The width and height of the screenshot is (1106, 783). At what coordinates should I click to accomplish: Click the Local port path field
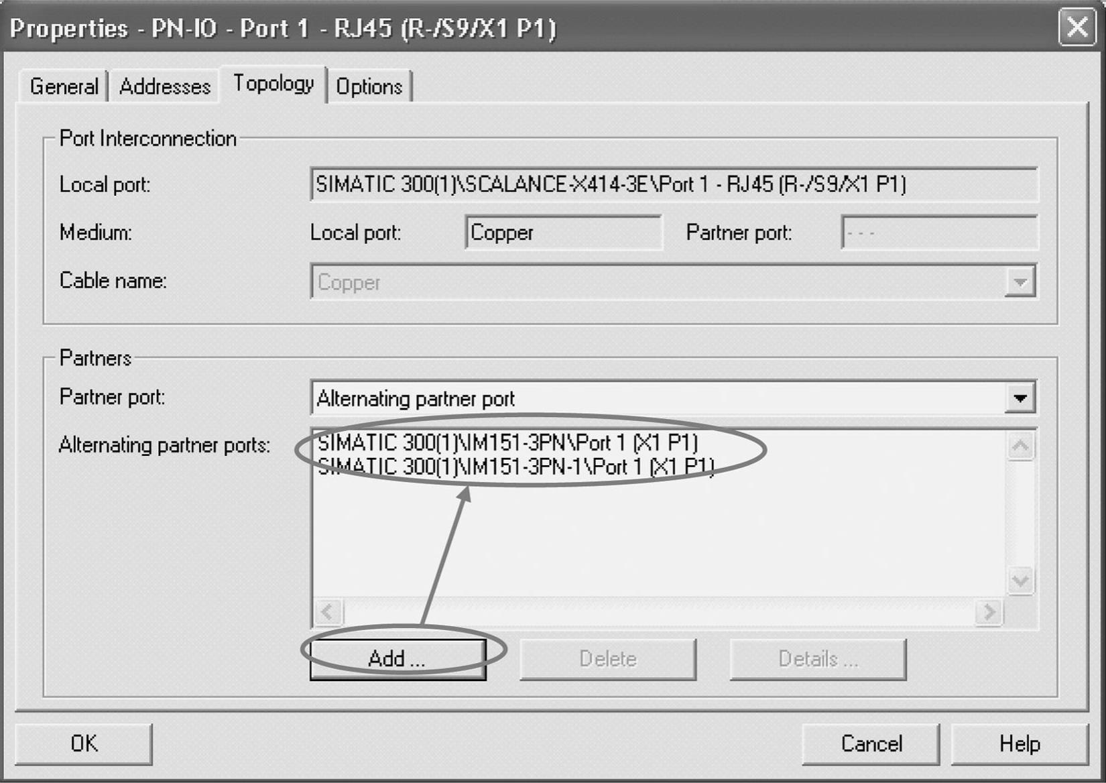tap(674, 184)
